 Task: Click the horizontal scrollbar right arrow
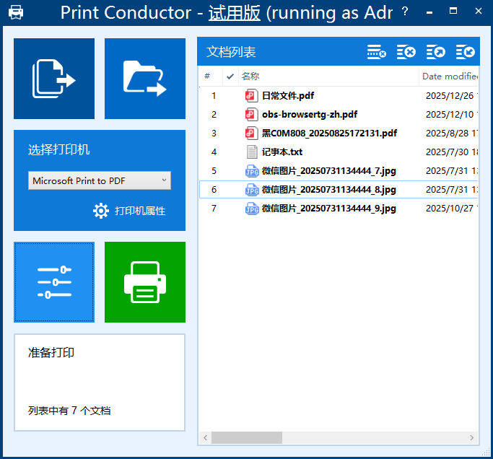click(472, 438)
